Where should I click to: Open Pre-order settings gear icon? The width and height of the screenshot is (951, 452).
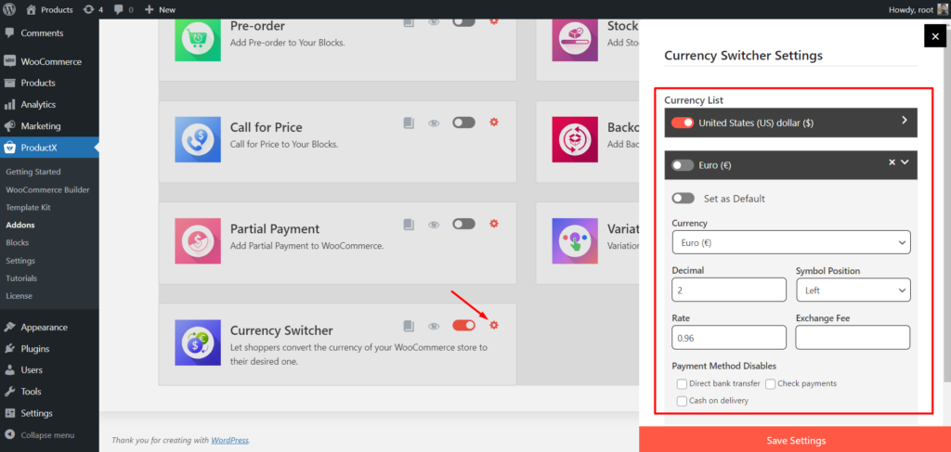494,21
